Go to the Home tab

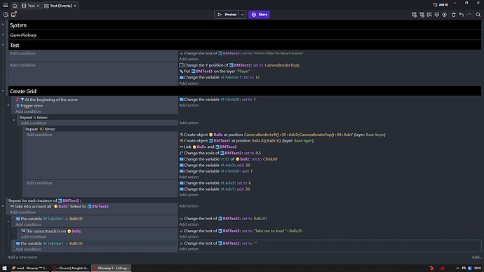click(15, 6)
